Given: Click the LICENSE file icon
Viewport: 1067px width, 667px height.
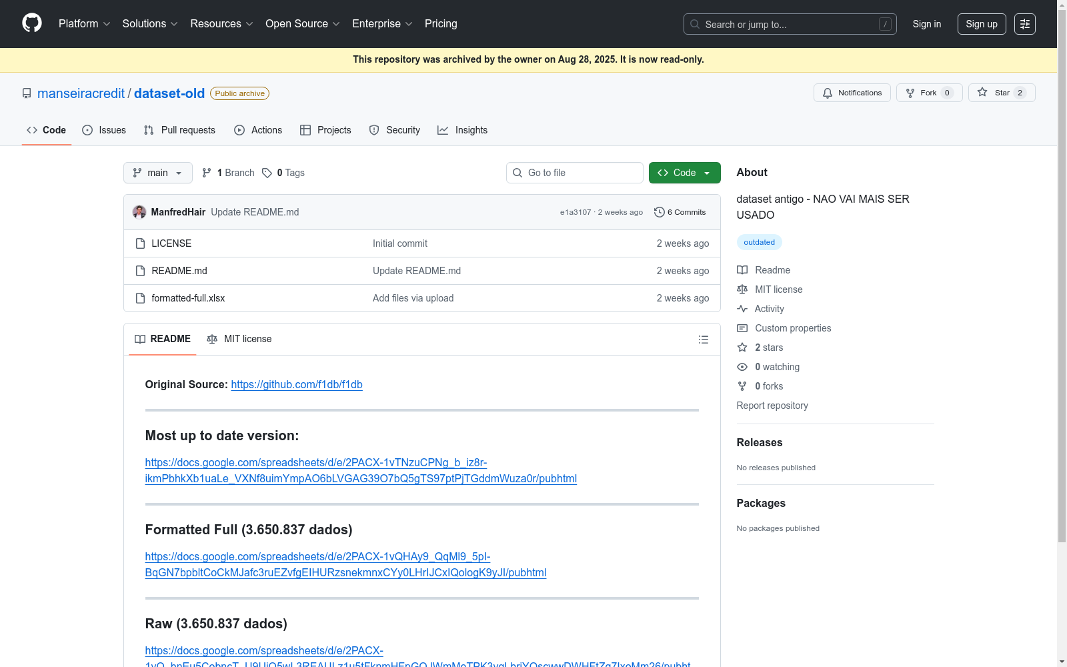Looking at the screenshot, I should pyautogui.click(x=140, y=243).
